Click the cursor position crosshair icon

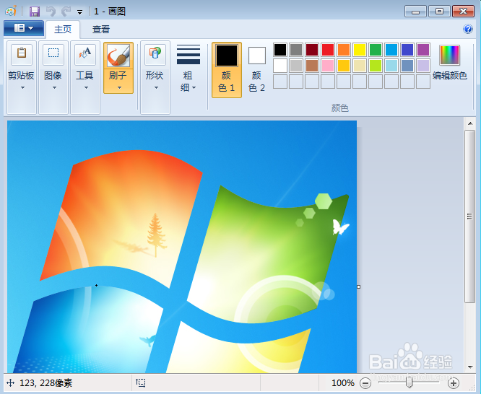[10, 383]
